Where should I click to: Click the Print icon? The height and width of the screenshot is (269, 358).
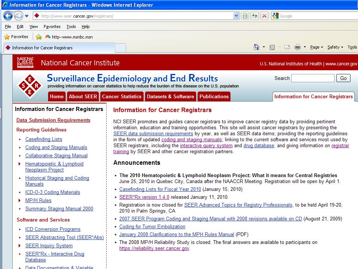pyautogui.click(x=298, y=47)
